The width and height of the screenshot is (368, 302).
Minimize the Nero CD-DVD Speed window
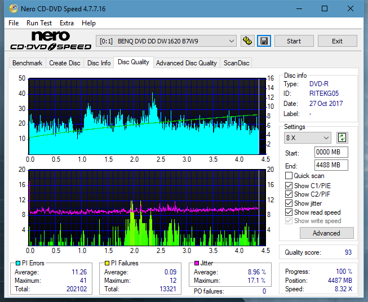299,8
